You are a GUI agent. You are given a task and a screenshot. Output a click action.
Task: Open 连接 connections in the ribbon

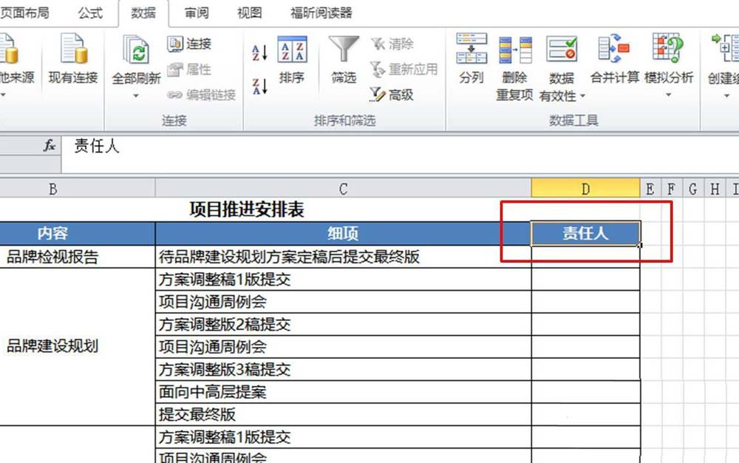189,44
